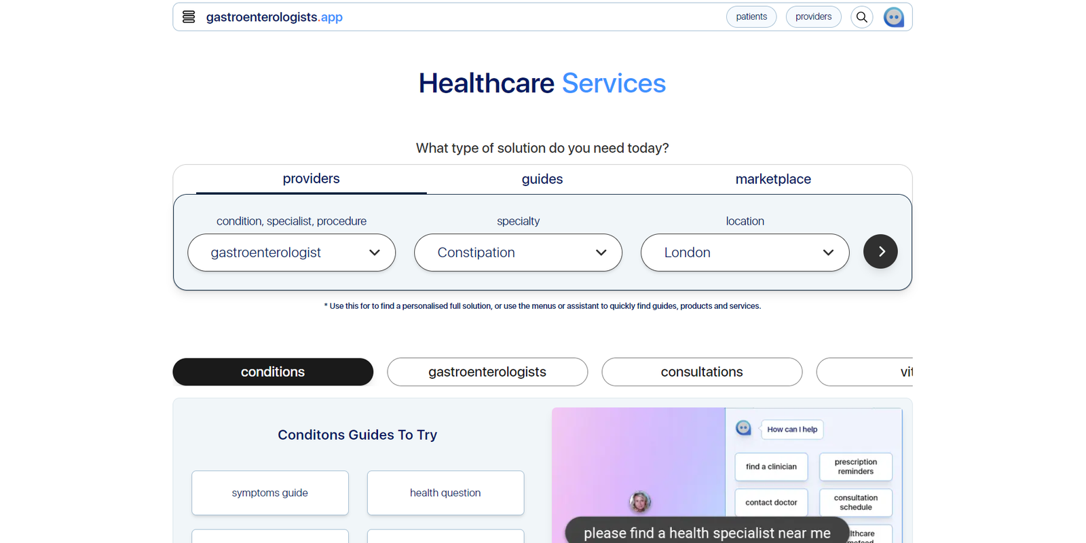Image resolution: width=1086 pixels, height=543 pixels.
Task: Submit search with the dark arrow button
Action: [x=880, y=252]
